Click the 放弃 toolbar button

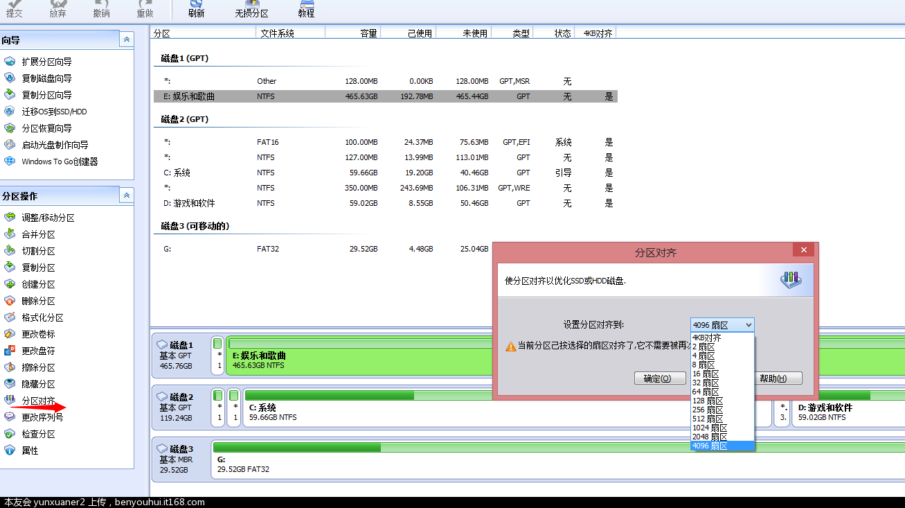coord(58,9)
